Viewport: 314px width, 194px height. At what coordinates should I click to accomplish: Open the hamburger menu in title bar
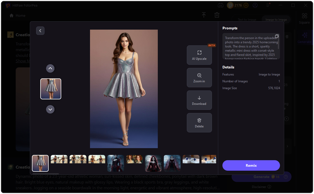pos(267,6)
